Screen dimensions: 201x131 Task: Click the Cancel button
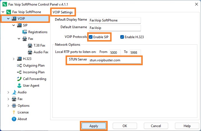click(156, 126)
